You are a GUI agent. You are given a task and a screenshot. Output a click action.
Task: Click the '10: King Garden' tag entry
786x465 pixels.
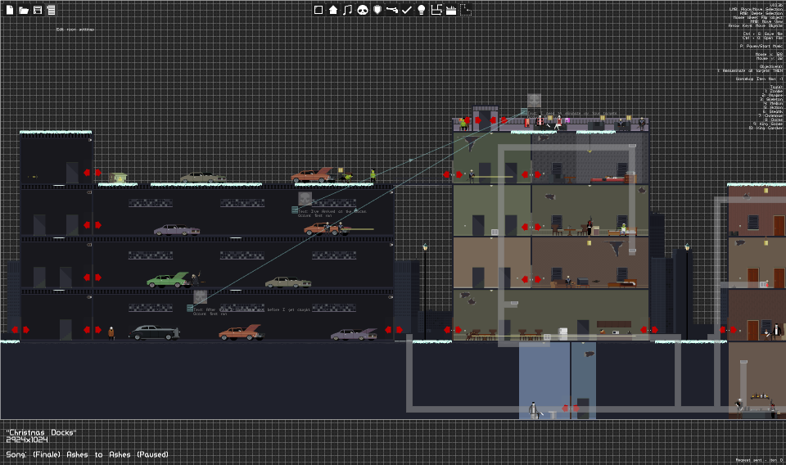[766, 128]
